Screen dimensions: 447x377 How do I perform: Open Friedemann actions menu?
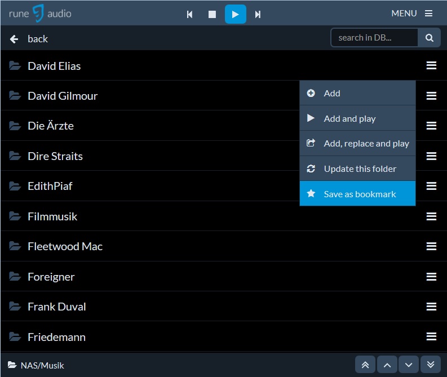pyautogui.click(x=431, y=336)
